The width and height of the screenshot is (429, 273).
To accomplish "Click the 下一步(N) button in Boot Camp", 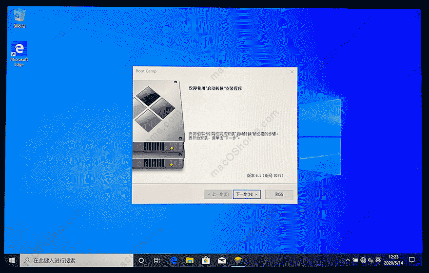I will [x=247, y=194].
